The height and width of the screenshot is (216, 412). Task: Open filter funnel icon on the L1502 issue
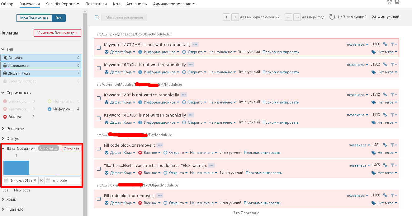point(394,65)
